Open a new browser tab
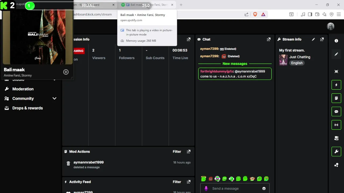The height and width of the screenshot is (193, 344). (181, 5)
